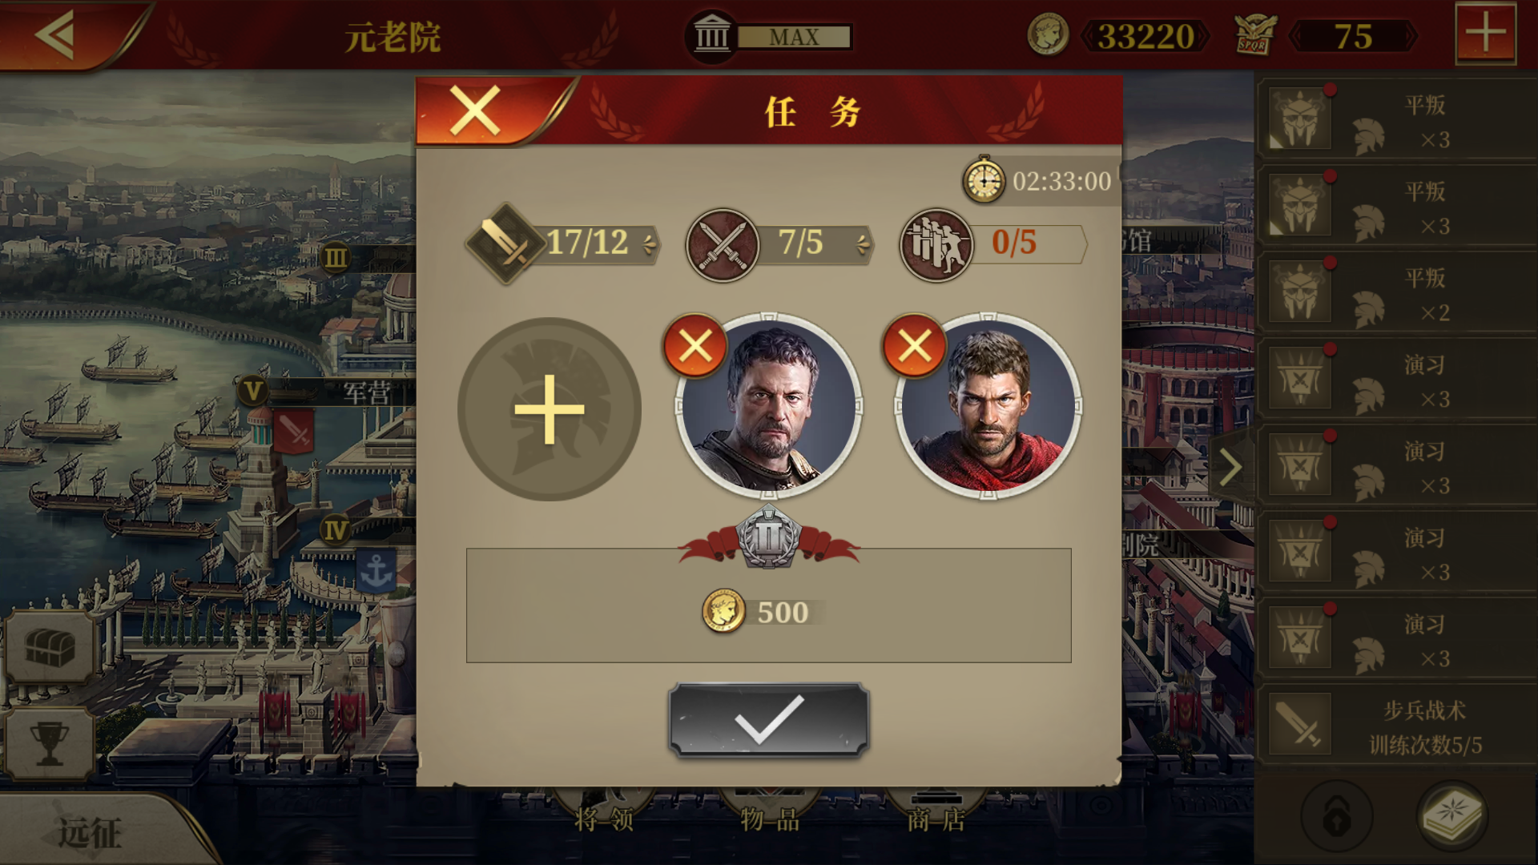Switch to the 远征 expedition tab
Image resolution: width=1538 pixels, height=865 pixels.
click(x=90, y=832)
